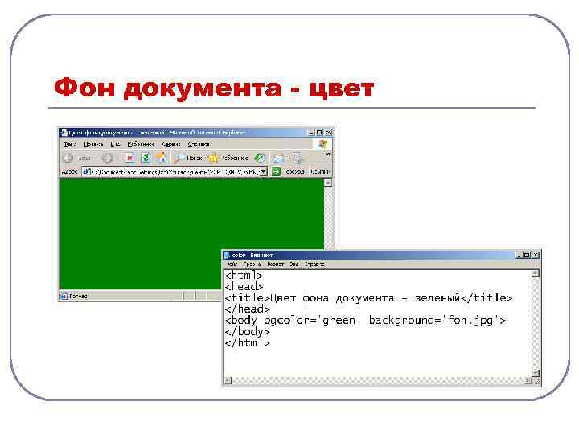This screenshot has height=434, width=579.
Task: Maximize the Internet Explorer window
Action: [x=319, y=133]
